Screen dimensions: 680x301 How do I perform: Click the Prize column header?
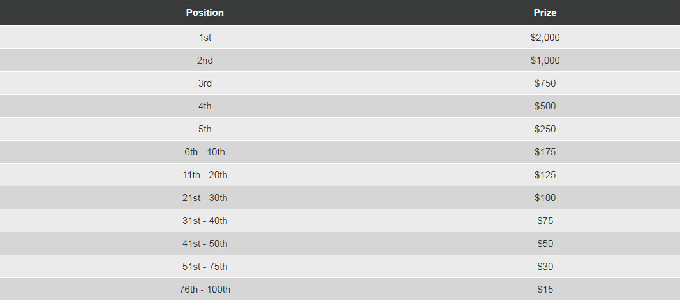[x=545, y=13]
